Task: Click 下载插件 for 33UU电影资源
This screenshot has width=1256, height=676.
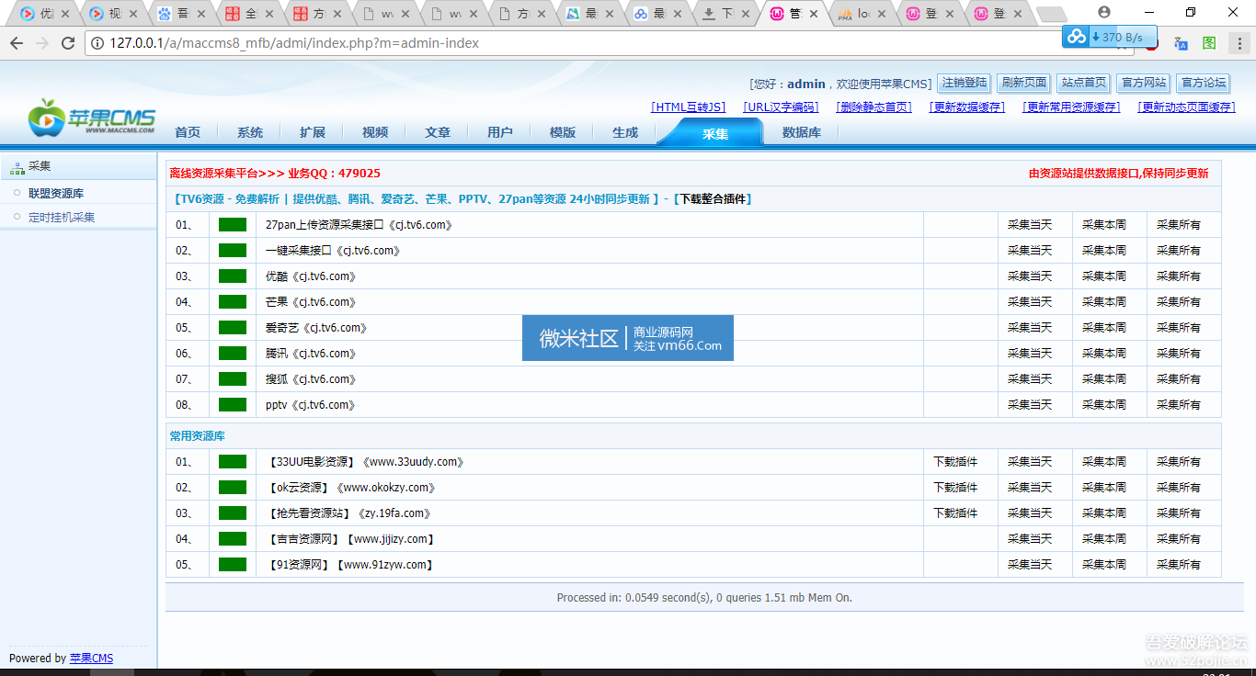Action: [x=955, y=462]
